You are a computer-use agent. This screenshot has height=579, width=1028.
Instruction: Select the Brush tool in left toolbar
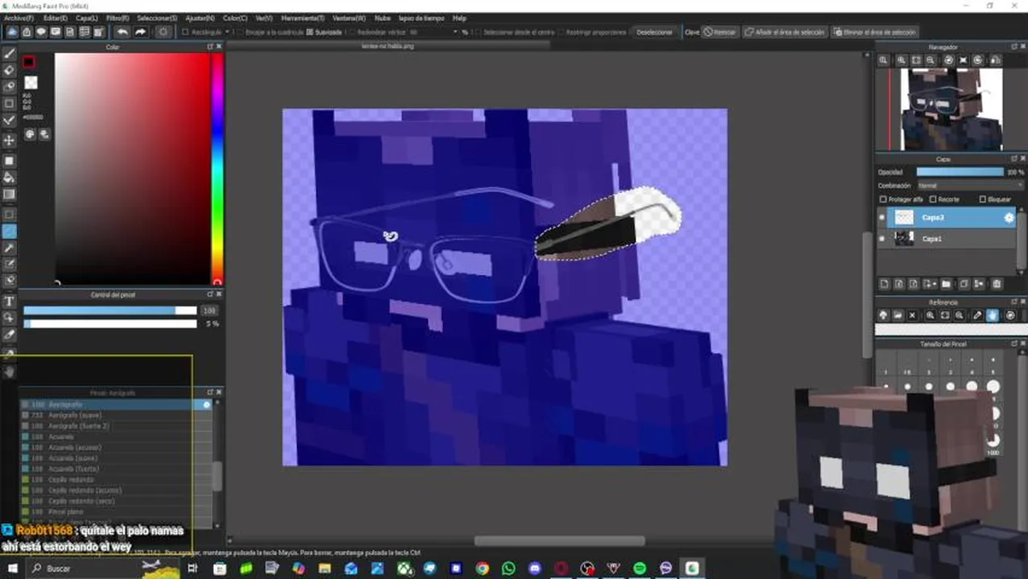(10, 53)
